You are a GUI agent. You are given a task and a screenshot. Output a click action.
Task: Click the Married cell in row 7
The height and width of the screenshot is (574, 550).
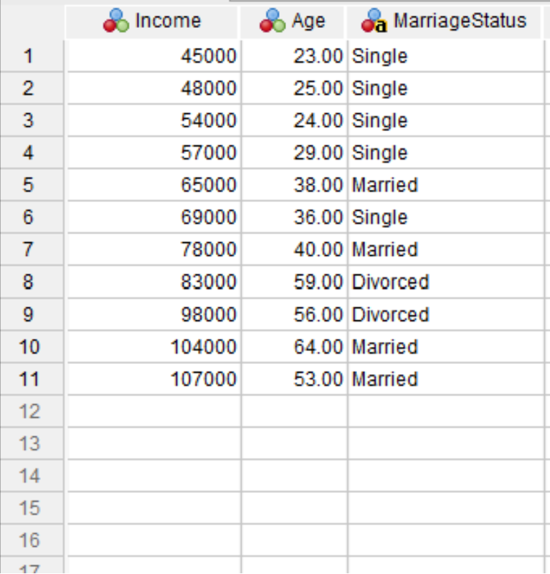pos(446,249)
